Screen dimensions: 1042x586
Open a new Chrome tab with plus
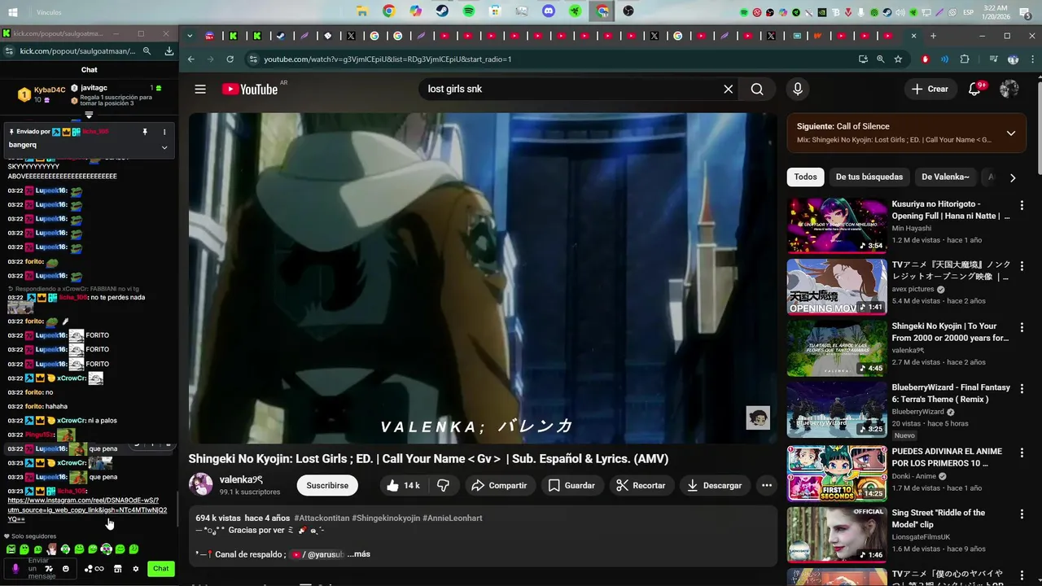933,36
